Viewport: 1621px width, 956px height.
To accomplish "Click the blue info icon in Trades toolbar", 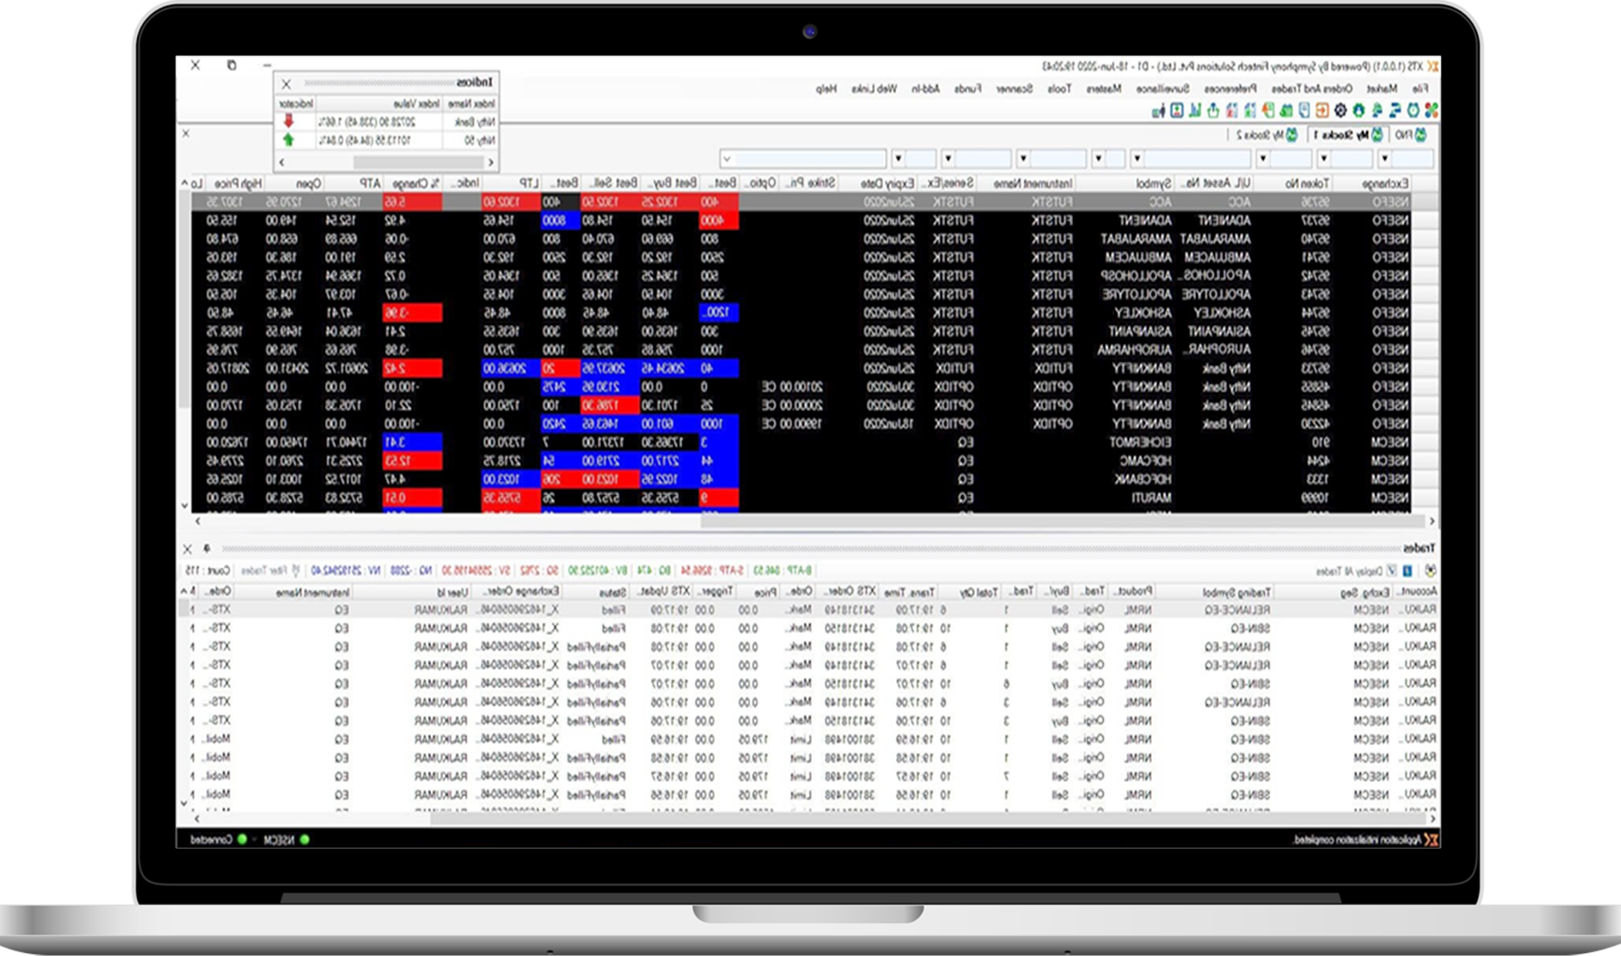I will click(1407, 571).
